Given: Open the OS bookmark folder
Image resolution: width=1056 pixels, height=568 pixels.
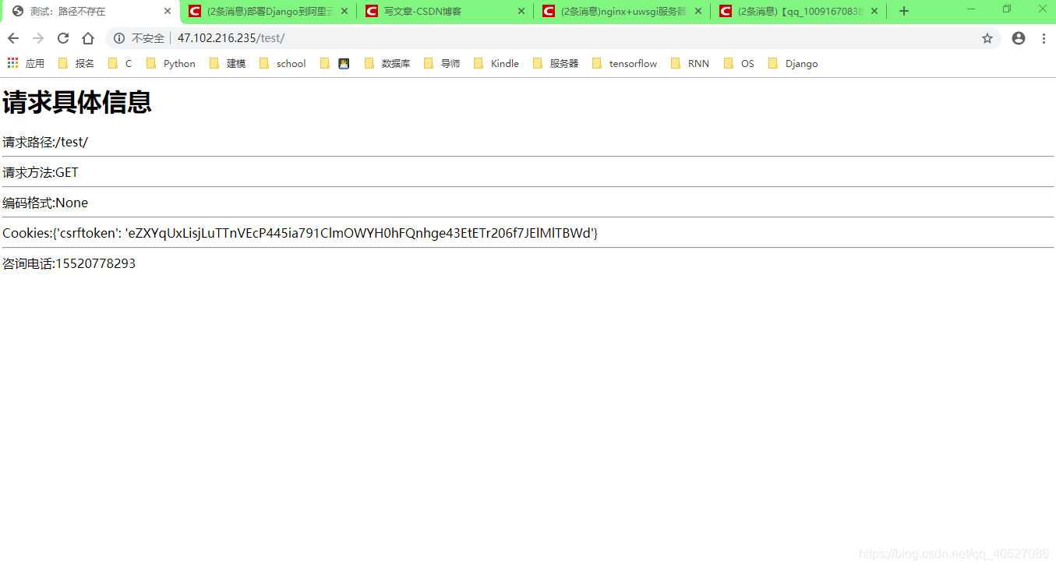Looking at the screenshot, I should pyautogui.click(x=739, y=63).
